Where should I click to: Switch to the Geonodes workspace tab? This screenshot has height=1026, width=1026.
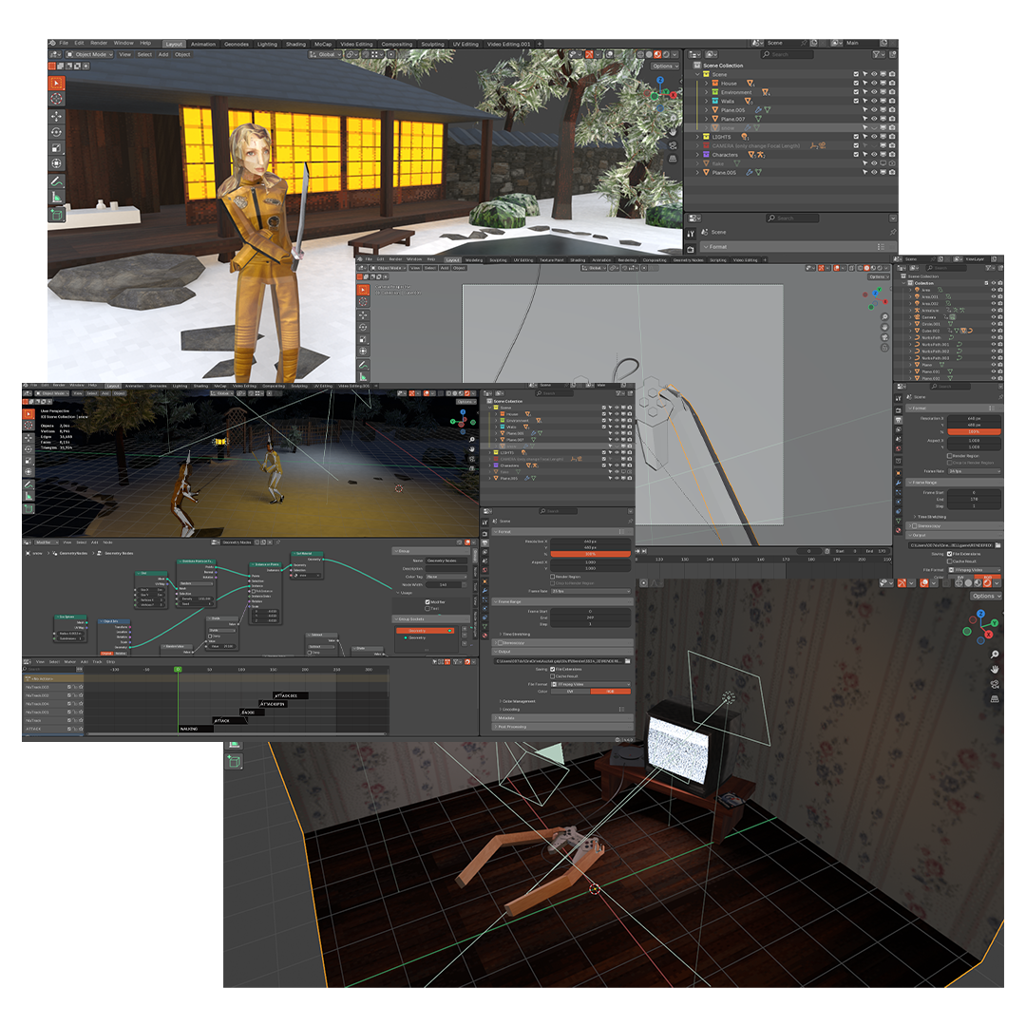pyautogui.click(x=237, y=45)
